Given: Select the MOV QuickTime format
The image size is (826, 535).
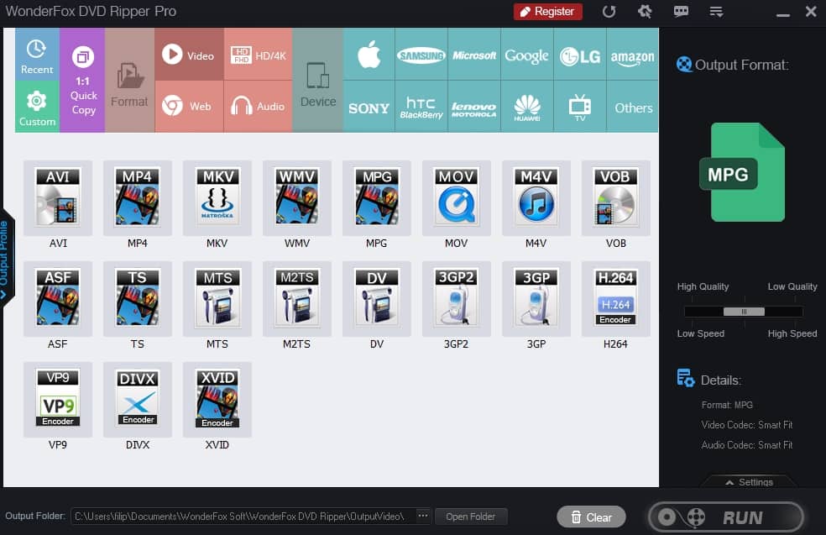Looking at the screenshot, I should [456, 197].
